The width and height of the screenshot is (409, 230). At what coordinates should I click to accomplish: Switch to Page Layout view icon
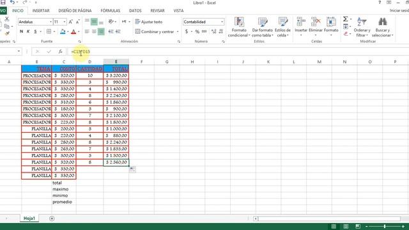pyautogui.click(x=346, y=226)
